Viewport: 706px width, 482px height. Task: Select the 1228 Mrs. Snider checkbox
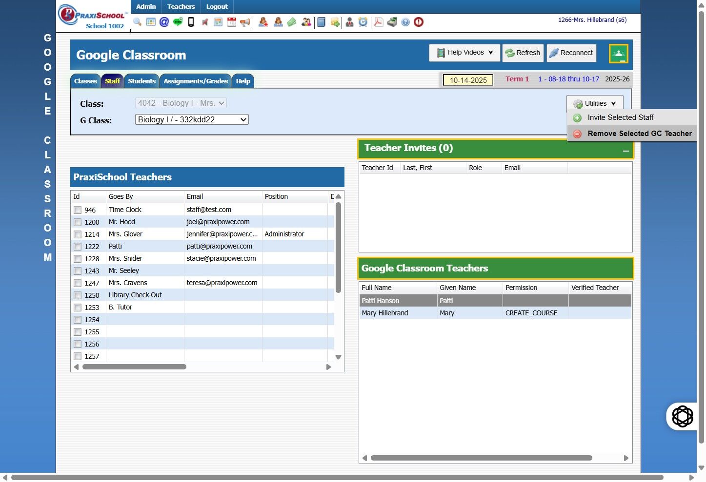(78, 259)
